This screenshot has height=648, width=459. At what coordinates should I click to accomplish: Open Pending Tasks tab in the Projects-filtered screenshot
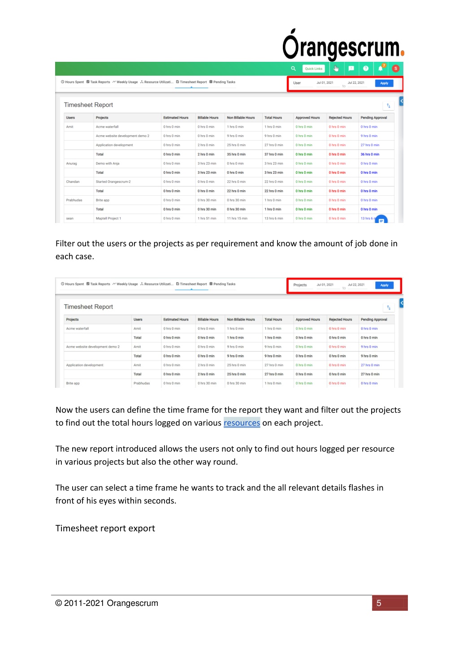(x=222, y=284)
